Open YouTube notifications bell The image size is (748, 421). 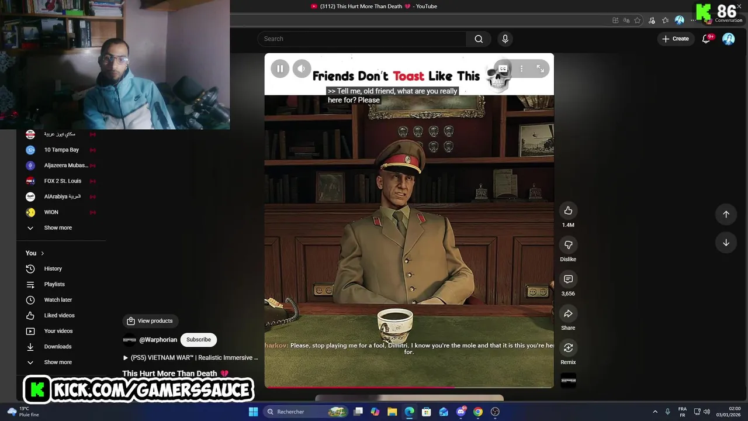(706, 39)
